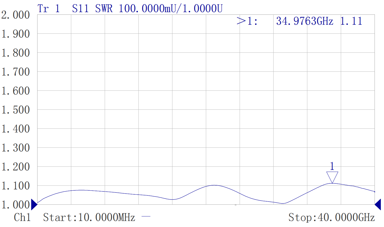Image resolution: width=384 pixels, height=227 pixels.
Task: Click the marker frequency 34.9763GHz readout
Action: tap(305, 21)
